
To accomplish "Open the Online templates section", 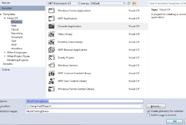I will tap(6, 70).
